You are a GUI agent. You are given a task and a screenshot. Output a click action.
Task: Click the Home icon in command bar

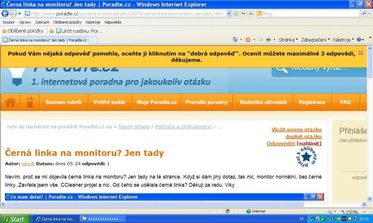[x=235, y=39]
